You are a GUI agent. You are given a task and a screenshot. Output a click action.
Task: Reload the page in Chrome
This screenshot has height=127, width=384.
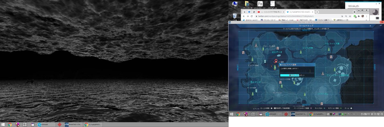click(252, 16)
